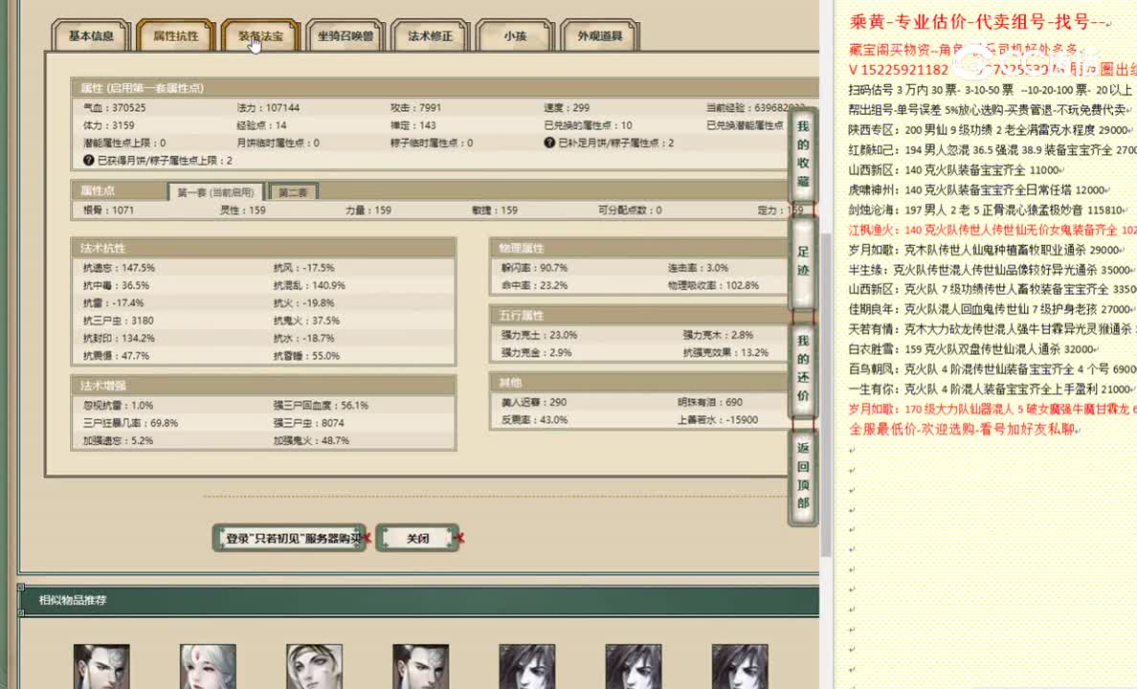Click the 灵性 : 159 value

tap(243, 211)
